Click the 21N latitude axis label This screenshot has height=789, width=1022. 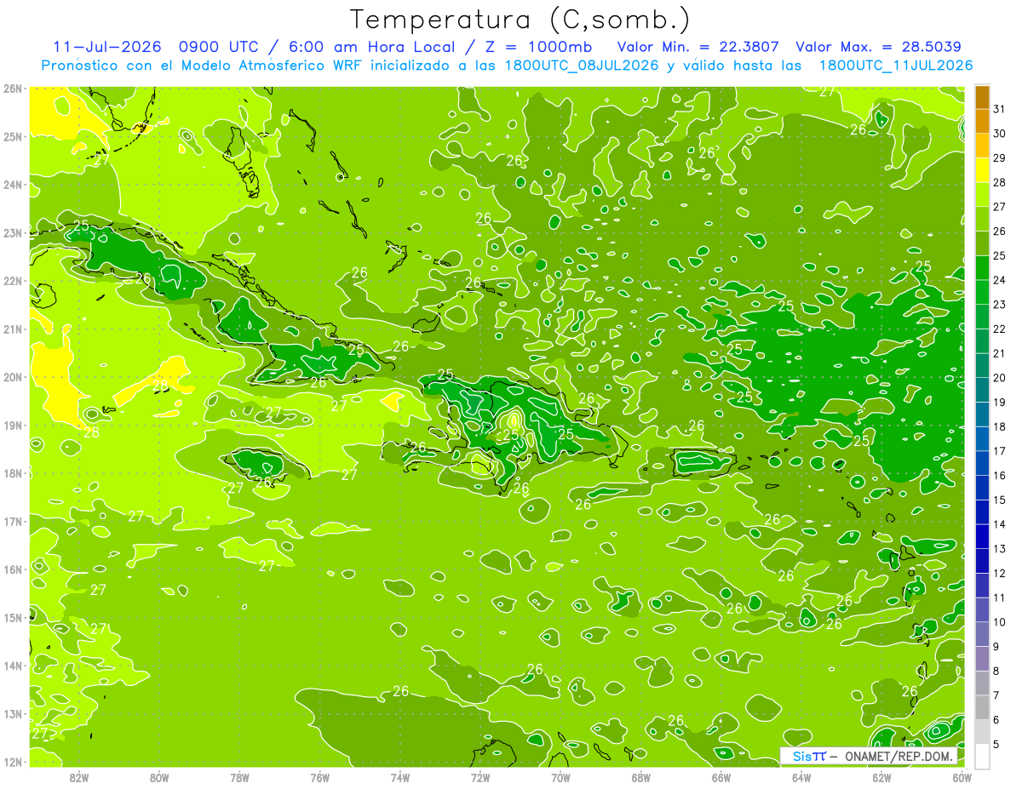tap(13, 329)
